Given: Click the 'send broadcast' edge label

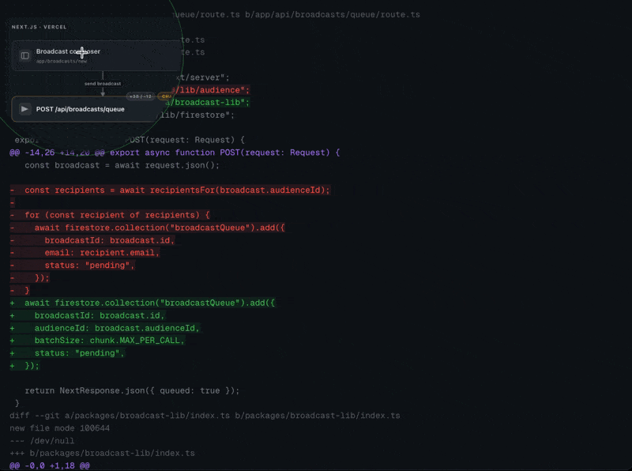Looking at the screenshot, I should coord(103,84).
